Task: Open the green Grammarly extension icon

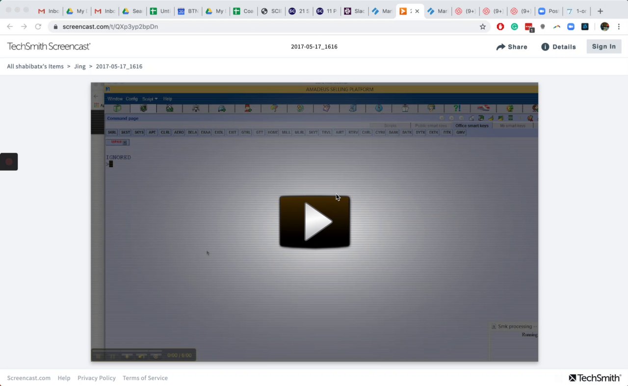Action: [514, 26]
